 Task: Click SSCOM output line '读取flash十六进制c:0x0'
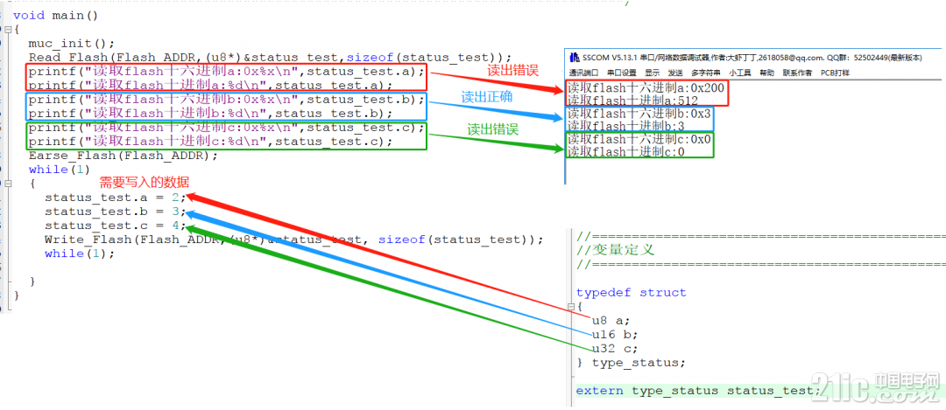click(x=639, y=138)
